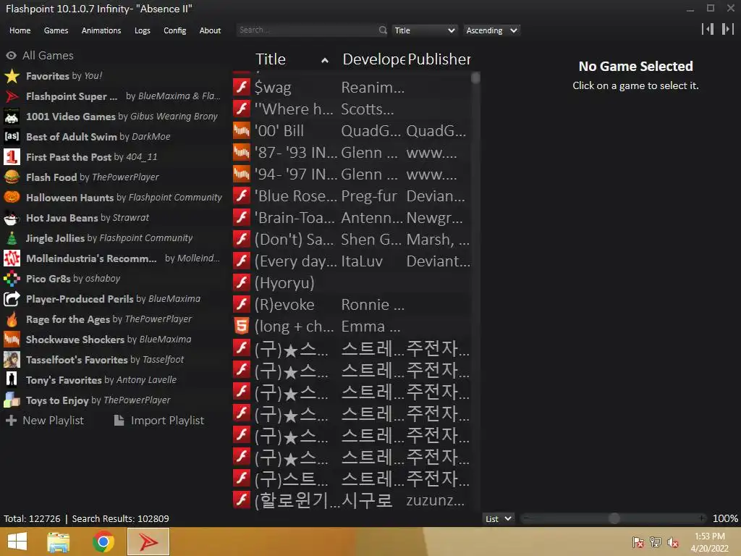
Task: Create a New Playlist
Action: coord(45,421)
